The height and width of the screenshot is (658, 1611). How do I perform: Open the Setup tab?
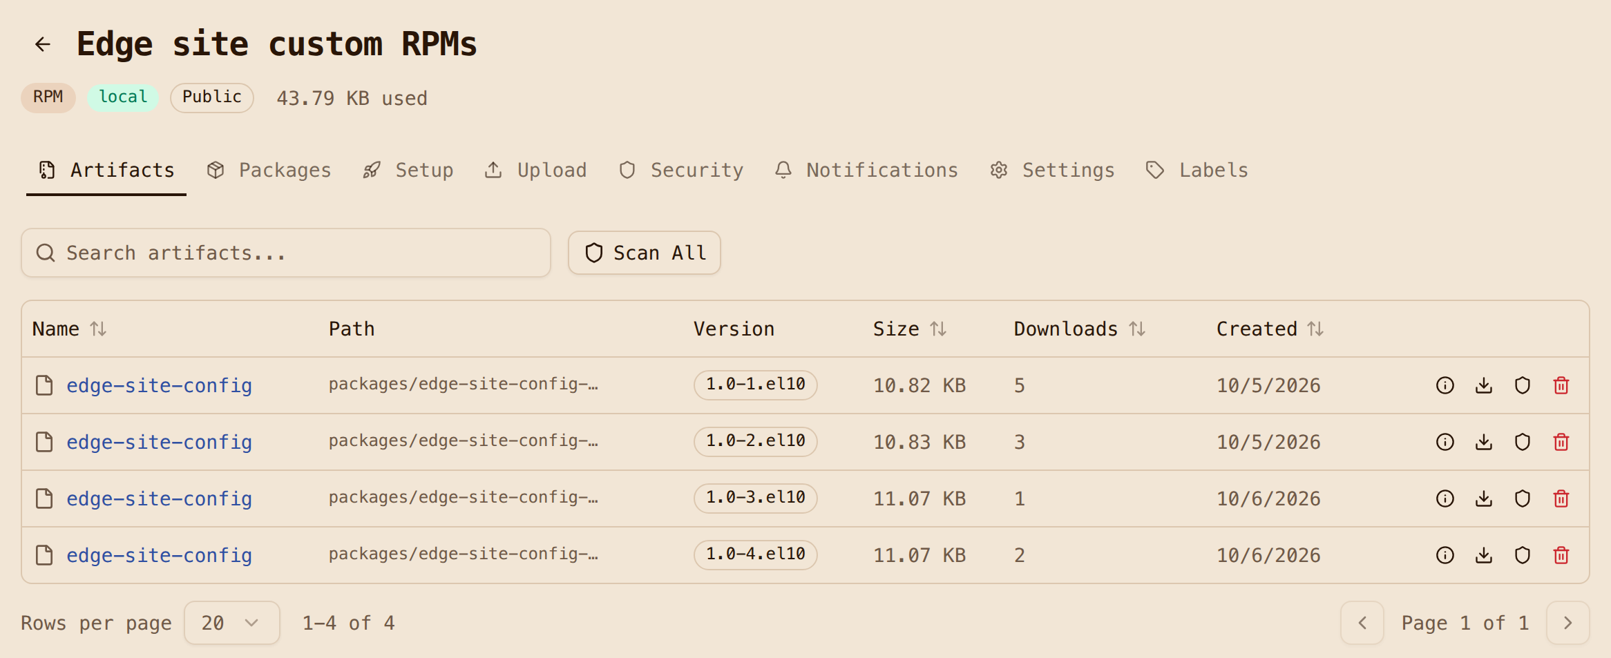pos(408,171)
